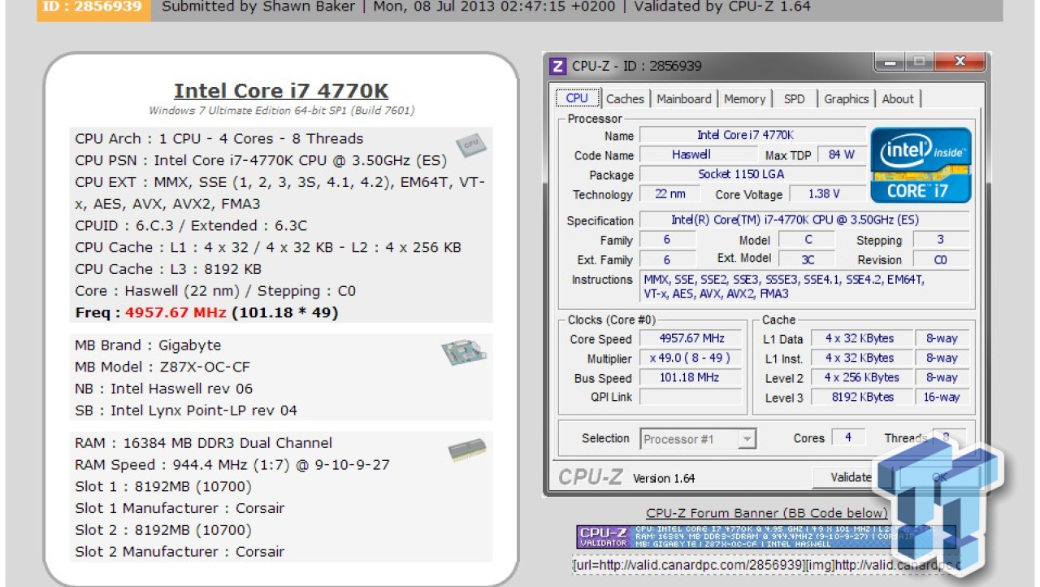Open the Caches tab
Screen dimensions: 1040x587
point(625,99)
